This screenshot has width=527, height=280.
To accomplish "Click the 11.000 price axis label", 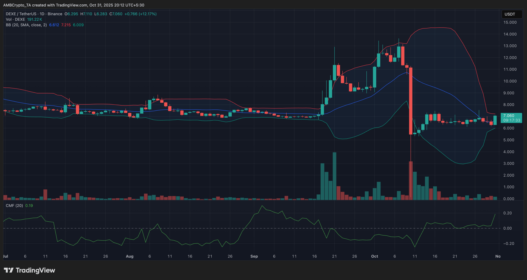I will [x=510, y=69].
